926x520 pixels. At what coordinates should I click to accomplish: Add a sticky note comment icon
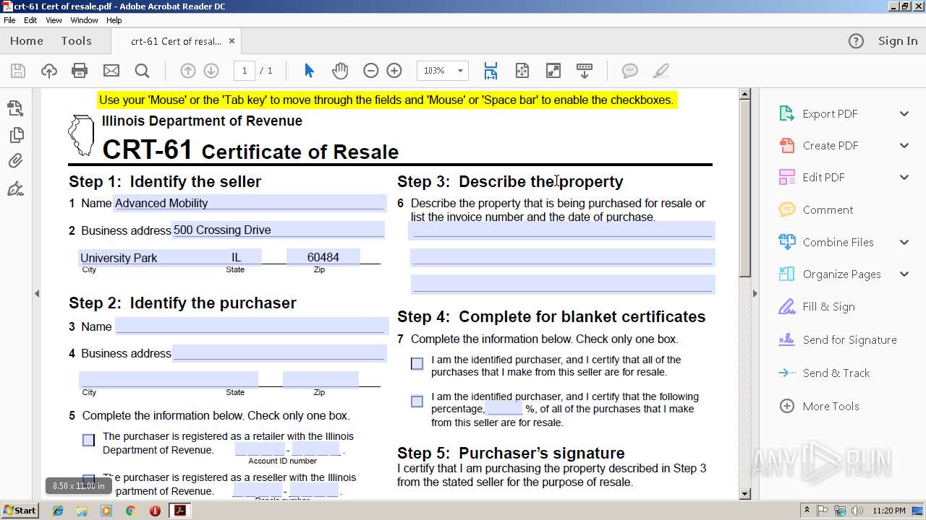click(630, 70)
